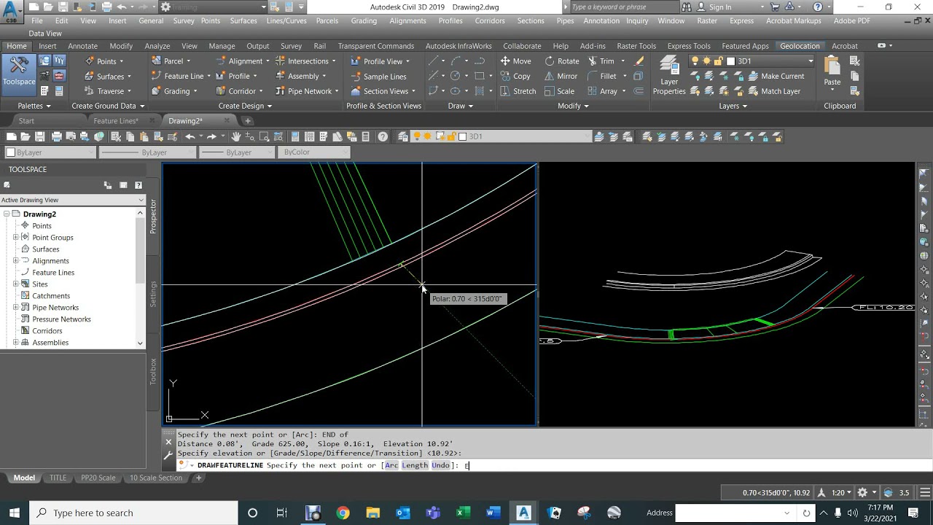Screen dimensions: 933x525
Task: Open the status bar settings gear
Action: tap(862, 493)
